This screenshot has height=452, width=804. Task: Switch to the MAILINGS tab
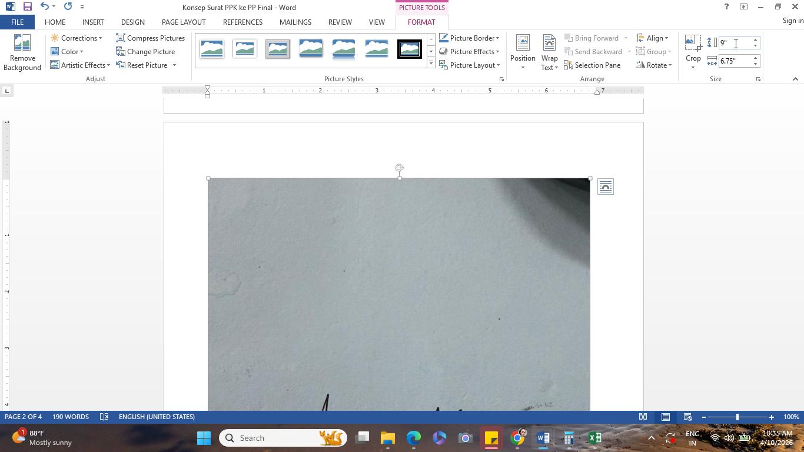295,22
